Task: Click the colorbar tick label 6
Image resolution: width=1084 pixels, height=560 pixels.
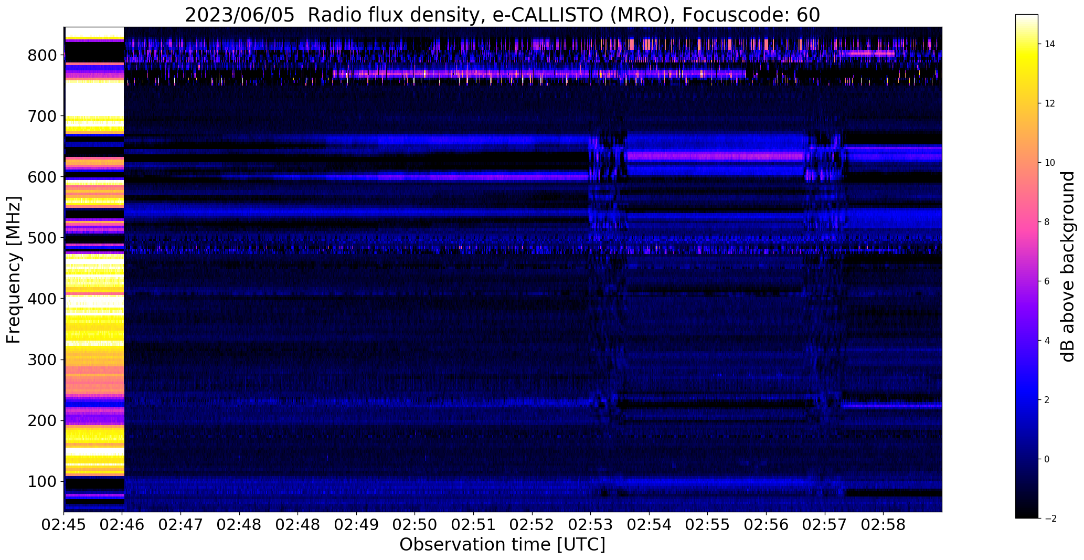Action: pyautogui.click(x=1047, y=281)
